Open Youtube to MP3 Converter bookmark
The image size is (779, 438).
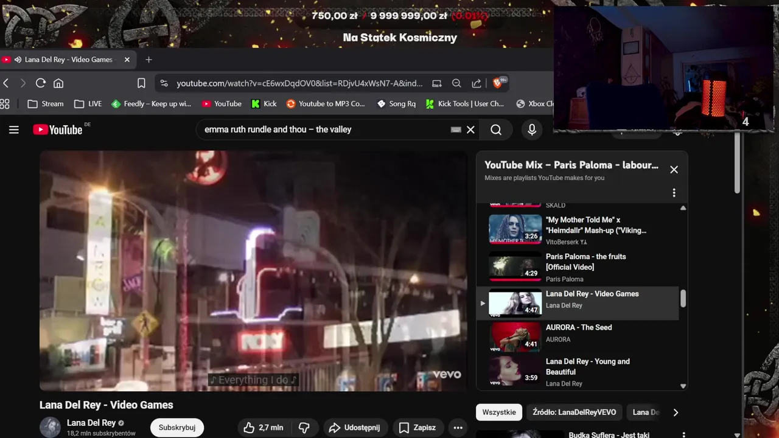coord(326,104)
